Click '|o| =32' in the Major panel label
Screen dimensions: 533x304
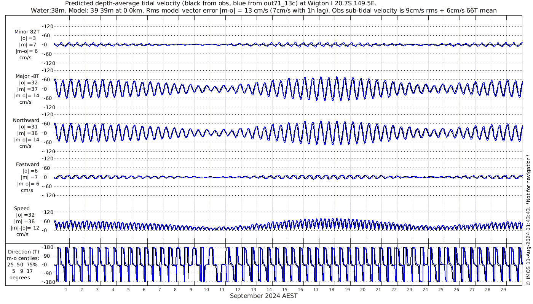[x=29, y=83]
